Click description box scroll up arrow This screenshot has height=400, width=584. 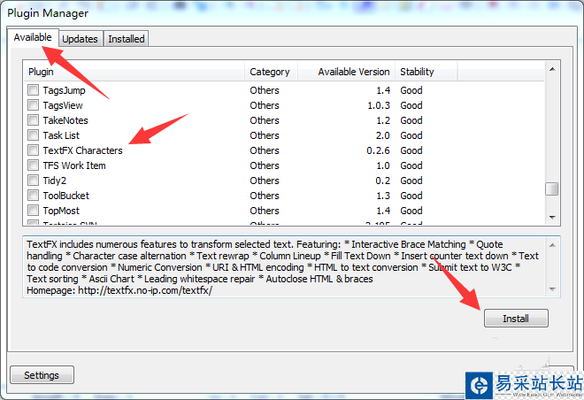pos(552,245)
